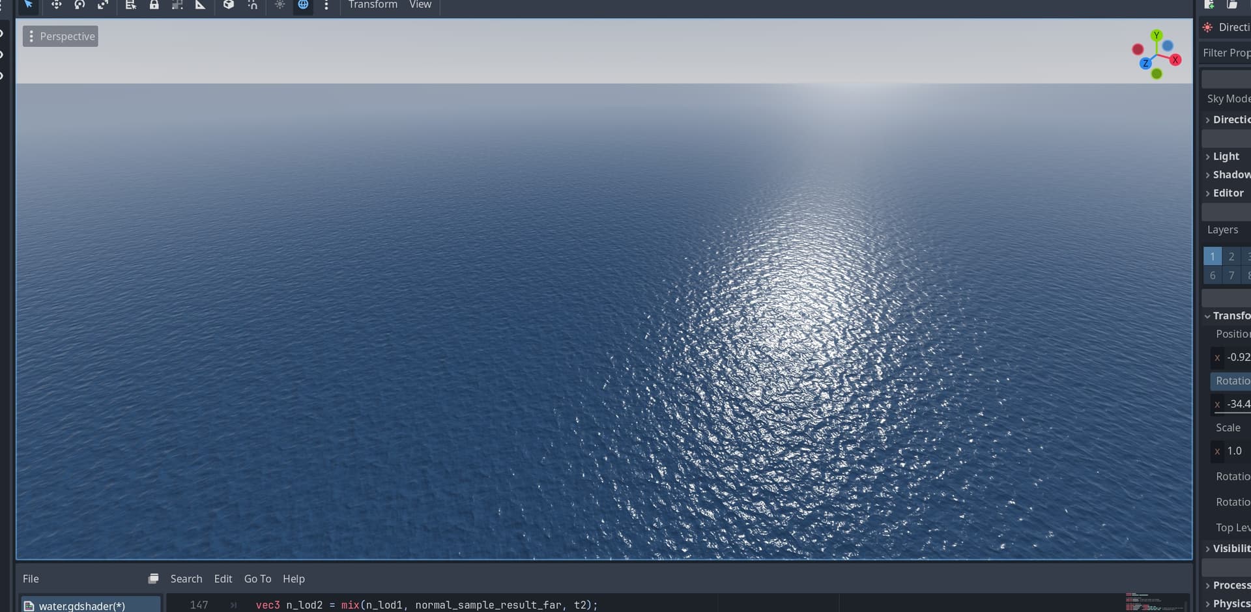The image size is (1251, 612).
Task: Switch to Move mode tool
Action: point(56,5)
